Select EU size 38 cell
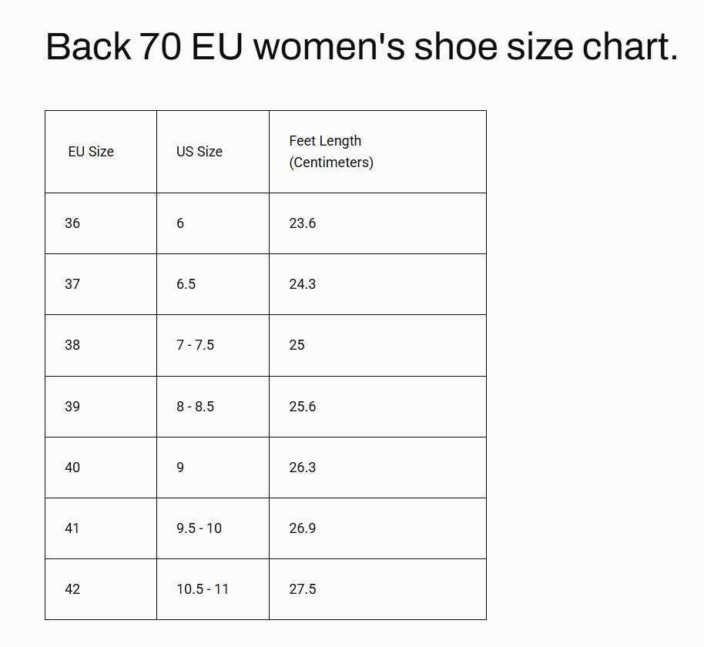This screenshot has height=647, width=704. pos(72,345)
